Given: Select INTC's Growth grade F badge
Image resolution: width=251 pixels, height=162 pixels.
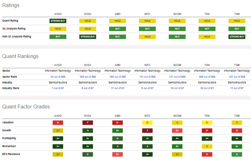Looking at the screenshot, I should click(147, 131).
